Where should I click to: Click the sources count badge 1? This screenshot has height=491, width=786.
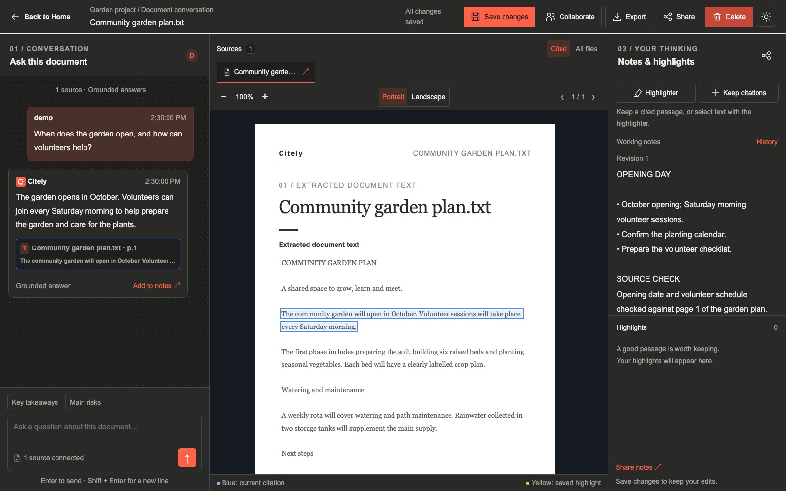pos(251,49)
